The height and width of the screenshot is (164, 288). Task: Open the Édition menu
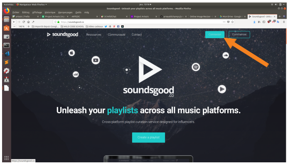(x=26, y=12)
